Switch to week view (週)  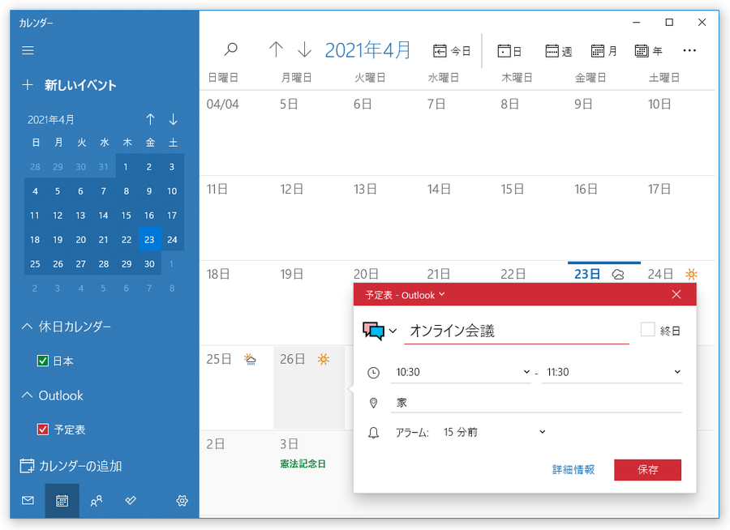coord(558,51)
